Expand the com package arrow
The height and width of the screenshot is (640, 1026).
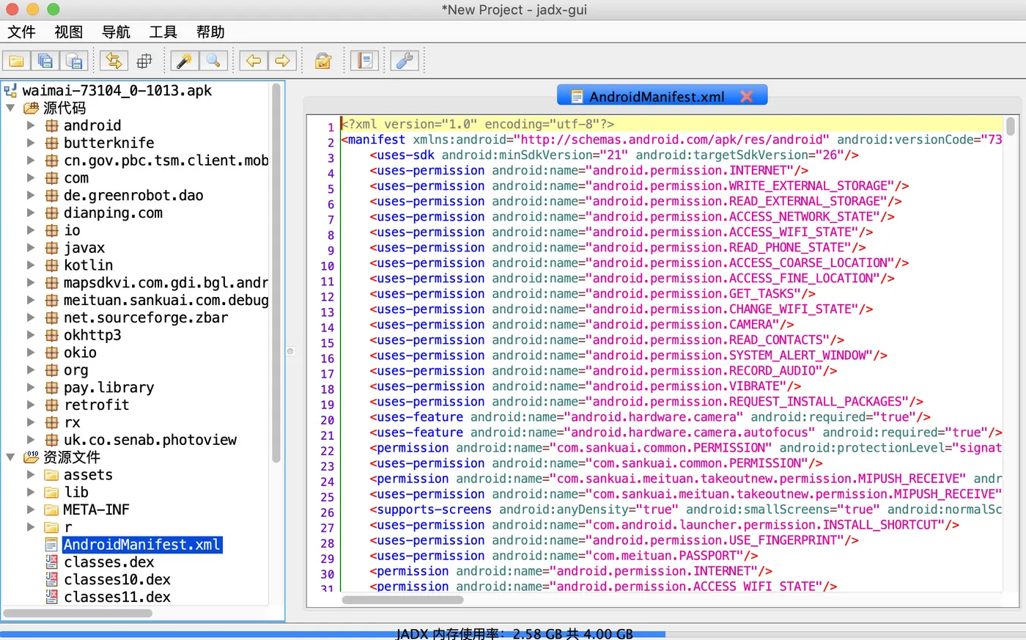click(x=31, y=177)
